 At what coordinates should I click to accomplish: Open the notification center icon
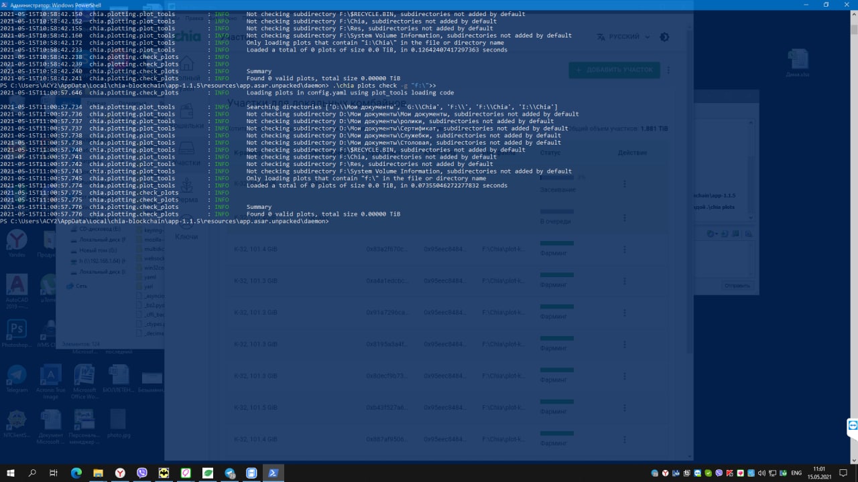coord(844,473)
